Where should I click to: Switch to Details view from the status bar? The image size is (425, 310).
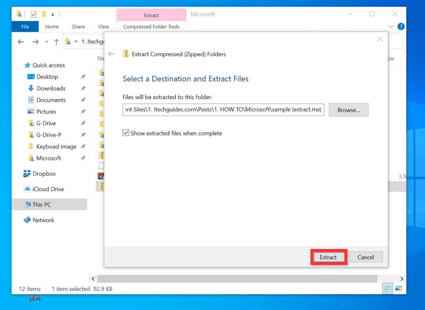pos(388,288)
